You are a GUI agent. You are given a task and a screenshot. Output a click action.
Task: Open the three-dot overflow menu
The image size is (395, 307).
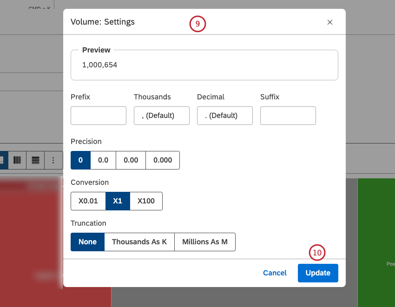click(53, 160)
